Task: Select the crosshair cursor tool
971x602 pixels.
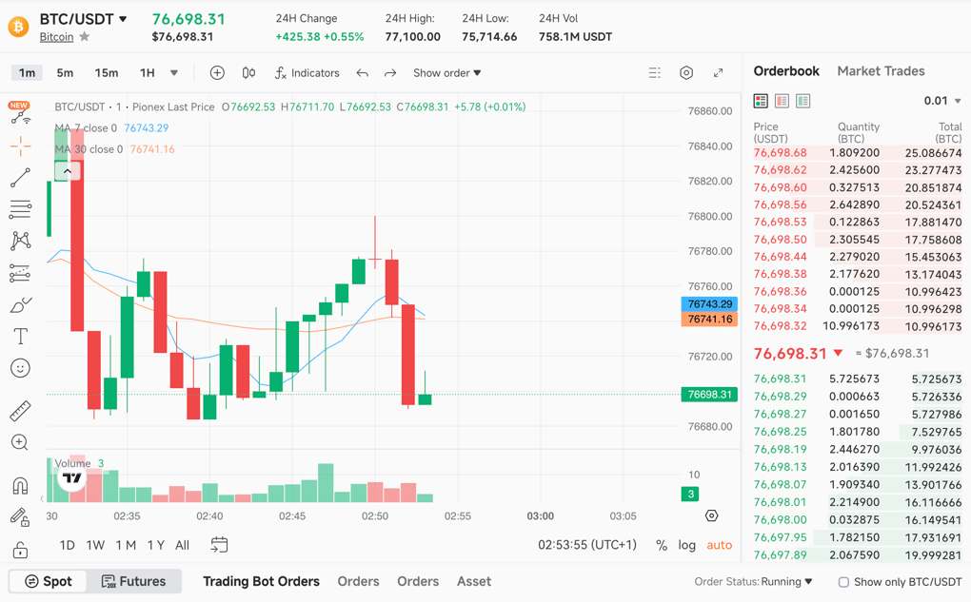Action: pos(20,146)
